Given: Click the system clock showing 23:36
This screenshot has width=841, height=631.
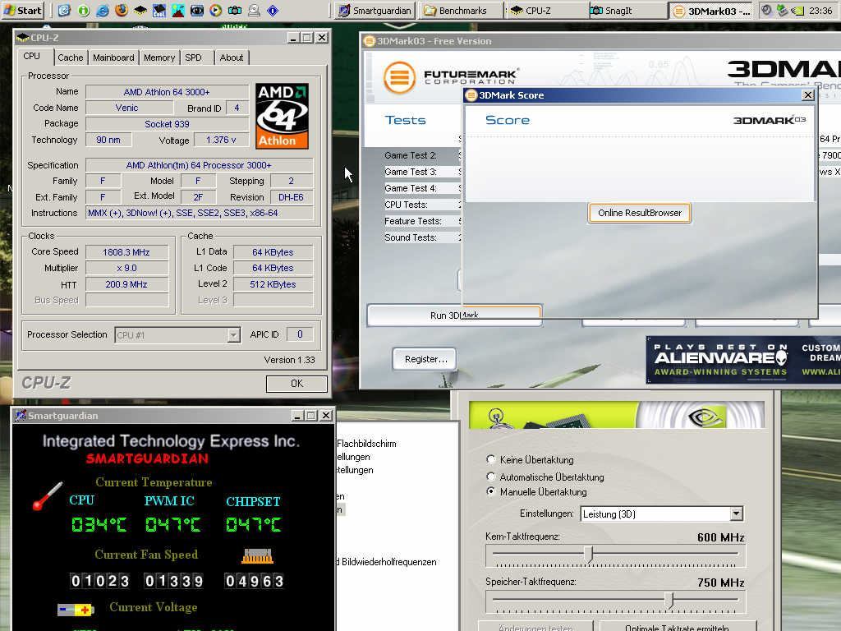Looking at the screenshot, I should (820, 10).
